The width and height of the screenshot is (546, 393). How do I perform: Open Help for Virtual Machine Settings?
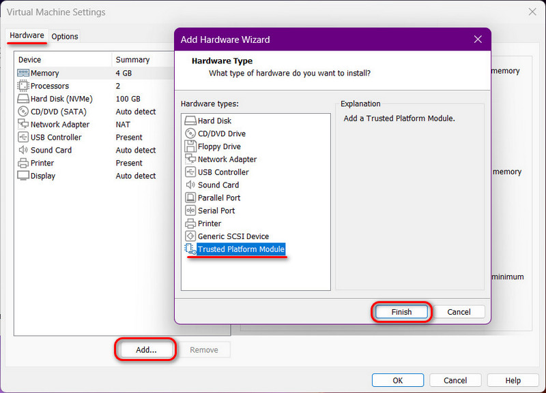pos(513,380)
